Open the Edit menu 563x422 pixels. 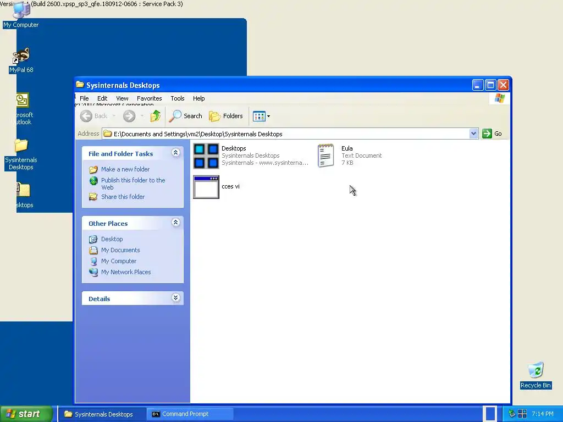(102, 98)
